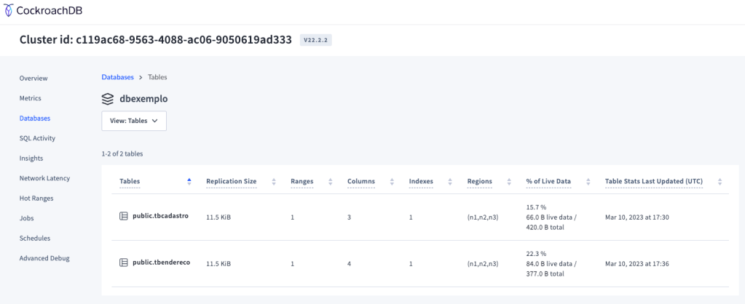
Task: Click the CockroachDB logo icon
Action: (7, 10)
